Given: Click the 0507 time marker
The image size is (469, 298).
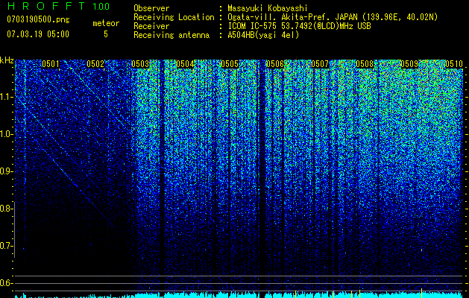Looking at the screenshot, I should (x=320, y=64).
